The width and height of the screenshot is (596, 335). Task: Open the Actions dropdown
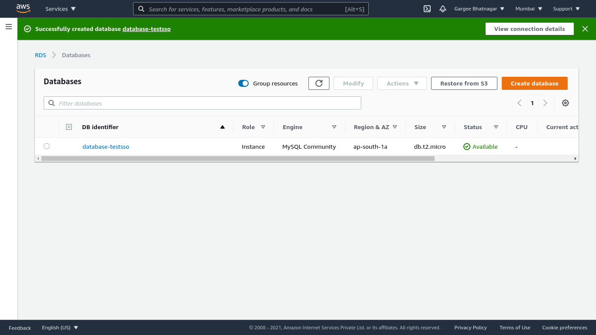point(402,83)
